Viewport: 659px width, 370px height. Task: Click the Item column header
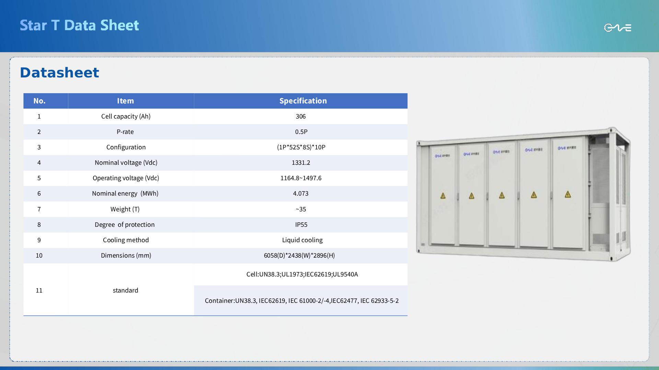point(125,101)
